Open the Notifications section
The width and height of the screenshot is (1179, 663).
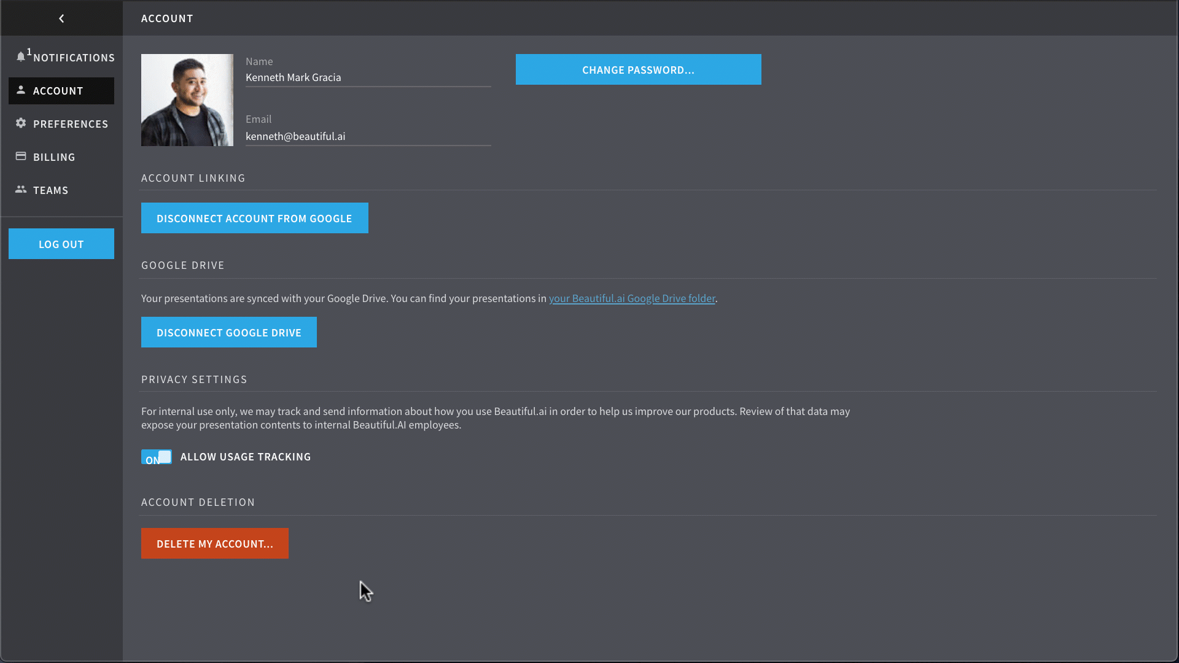[74, 58]
